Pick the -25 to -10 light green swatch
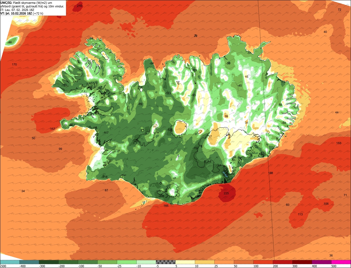 pos(127,262)
